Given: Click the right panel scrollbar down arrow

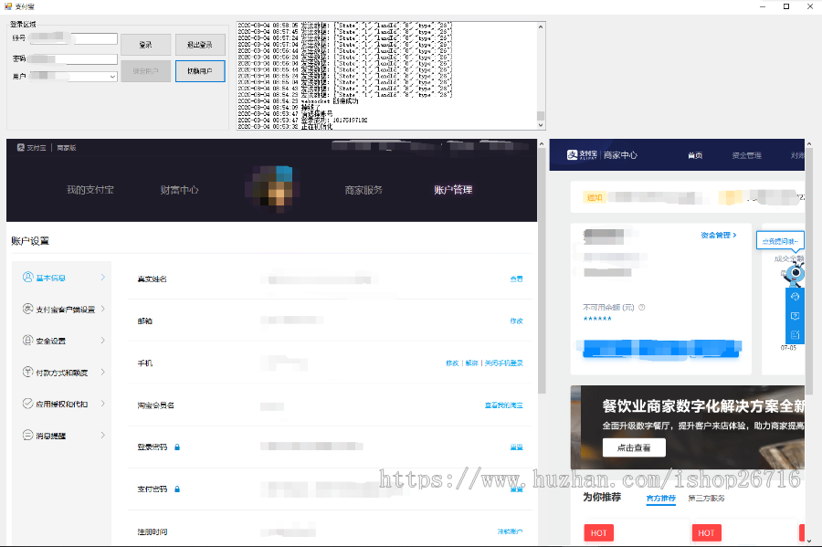Looking at the screenshot, I should (x=809, y=542).
